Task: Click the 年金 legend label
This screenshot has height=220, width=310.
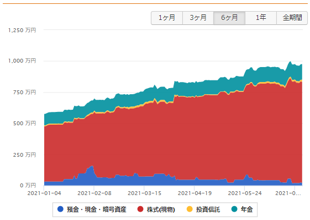Action: [247, 209]
